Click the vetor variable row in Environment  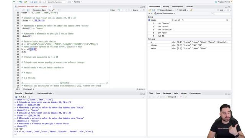[189, 49]
